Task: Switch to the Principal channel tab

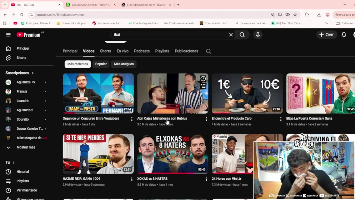Action: pyautogui.click(x=70, y=51)
